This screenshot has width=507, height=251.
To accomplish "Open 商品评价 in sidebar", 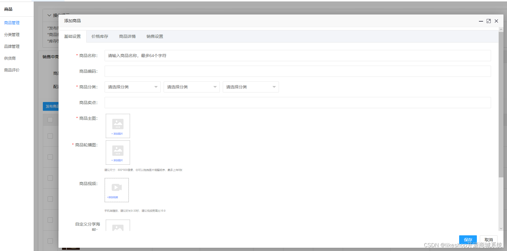I will 12,70.
